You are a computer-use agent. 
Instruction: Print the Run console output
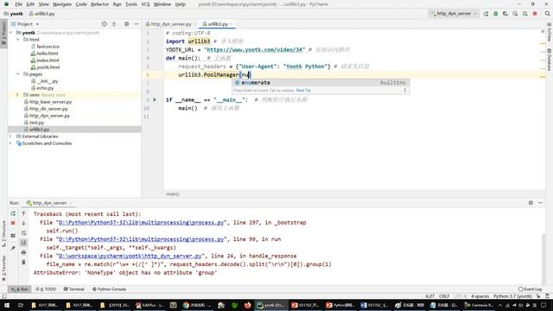click(23, 252)
